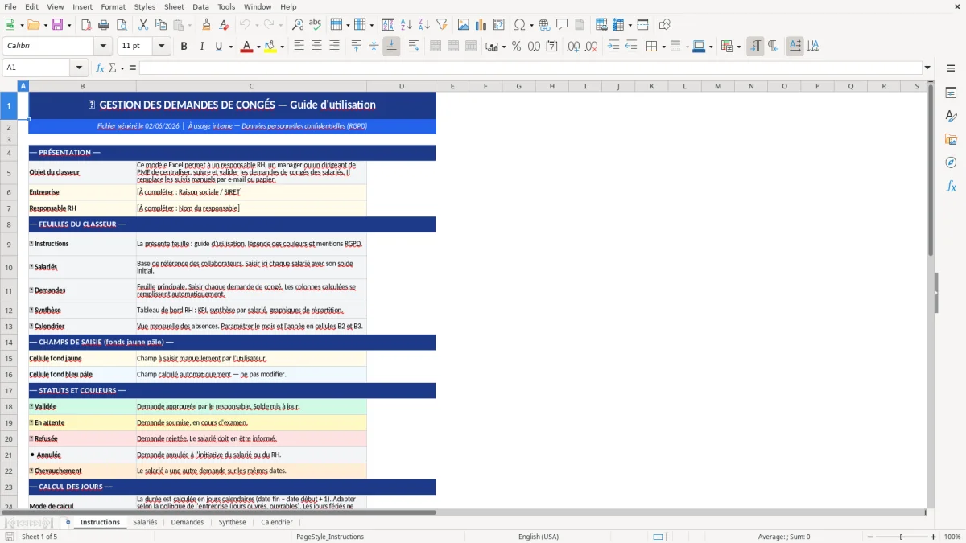
Task: Click the formula input line
Action: pyautogui.click(x=530, y=68)
